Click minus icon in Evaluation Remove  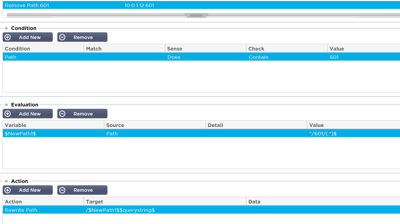[62, 114]
